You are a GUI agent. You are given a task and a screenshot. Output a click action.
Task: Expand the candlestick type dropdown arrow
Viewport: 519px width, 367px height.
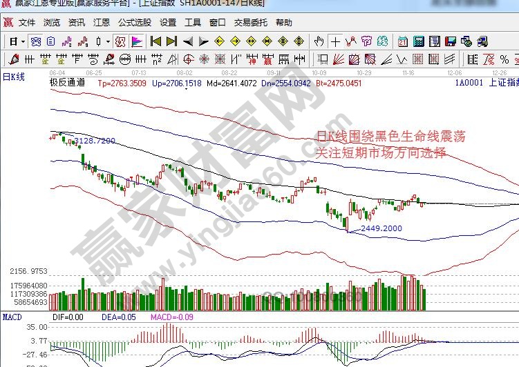point(107,41)
